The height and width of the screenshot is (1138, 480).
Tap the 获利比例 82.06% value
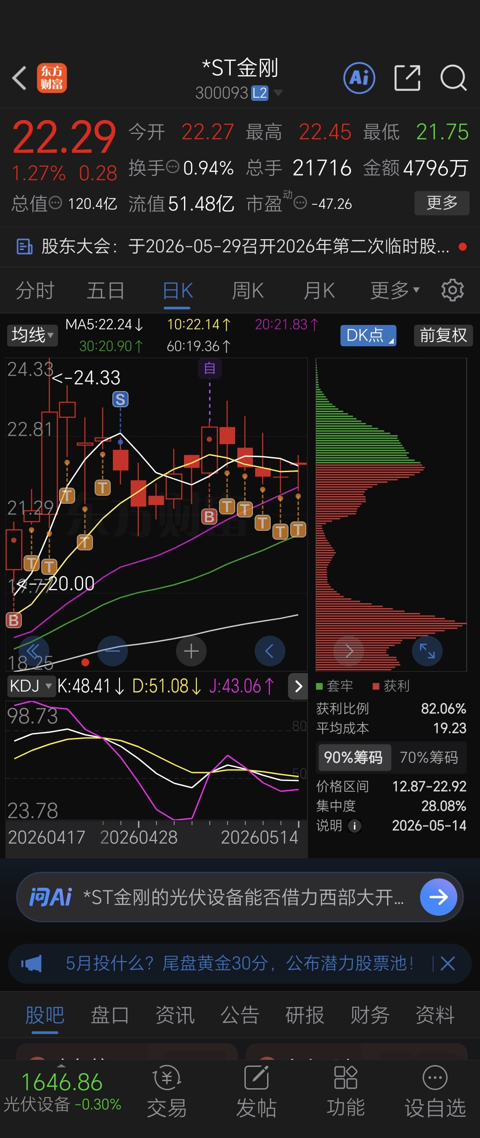(x=444, y=709)
